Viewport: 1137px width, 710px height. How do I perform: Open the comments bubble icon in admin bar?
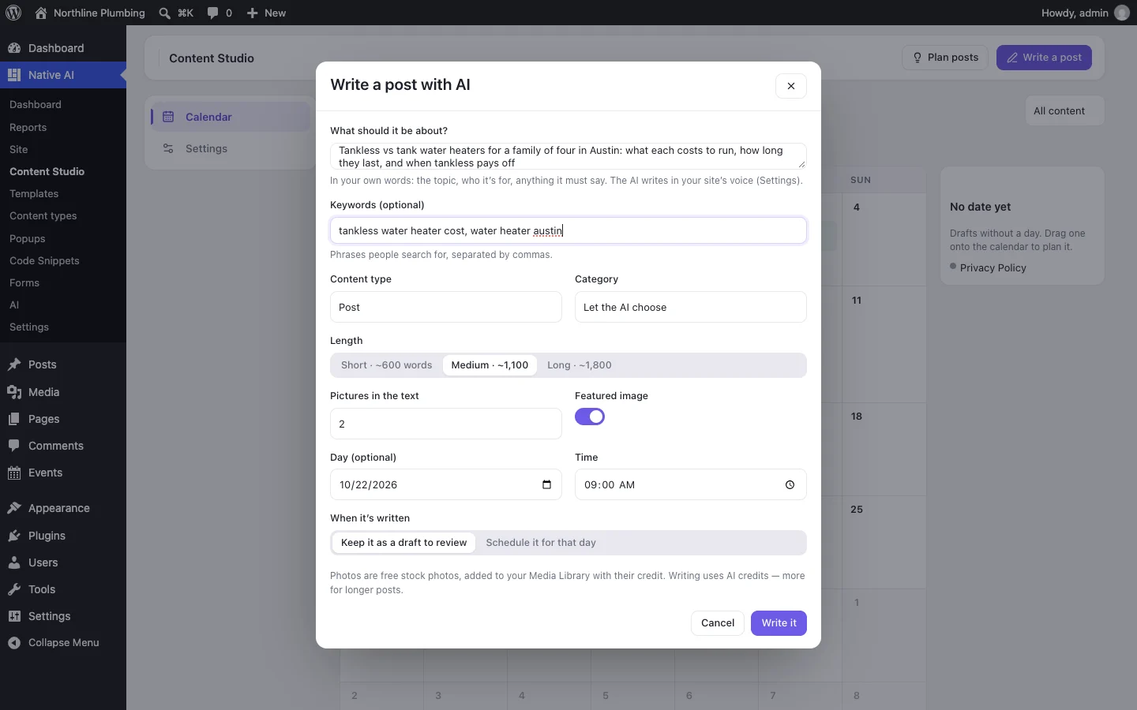pos(212,13)
